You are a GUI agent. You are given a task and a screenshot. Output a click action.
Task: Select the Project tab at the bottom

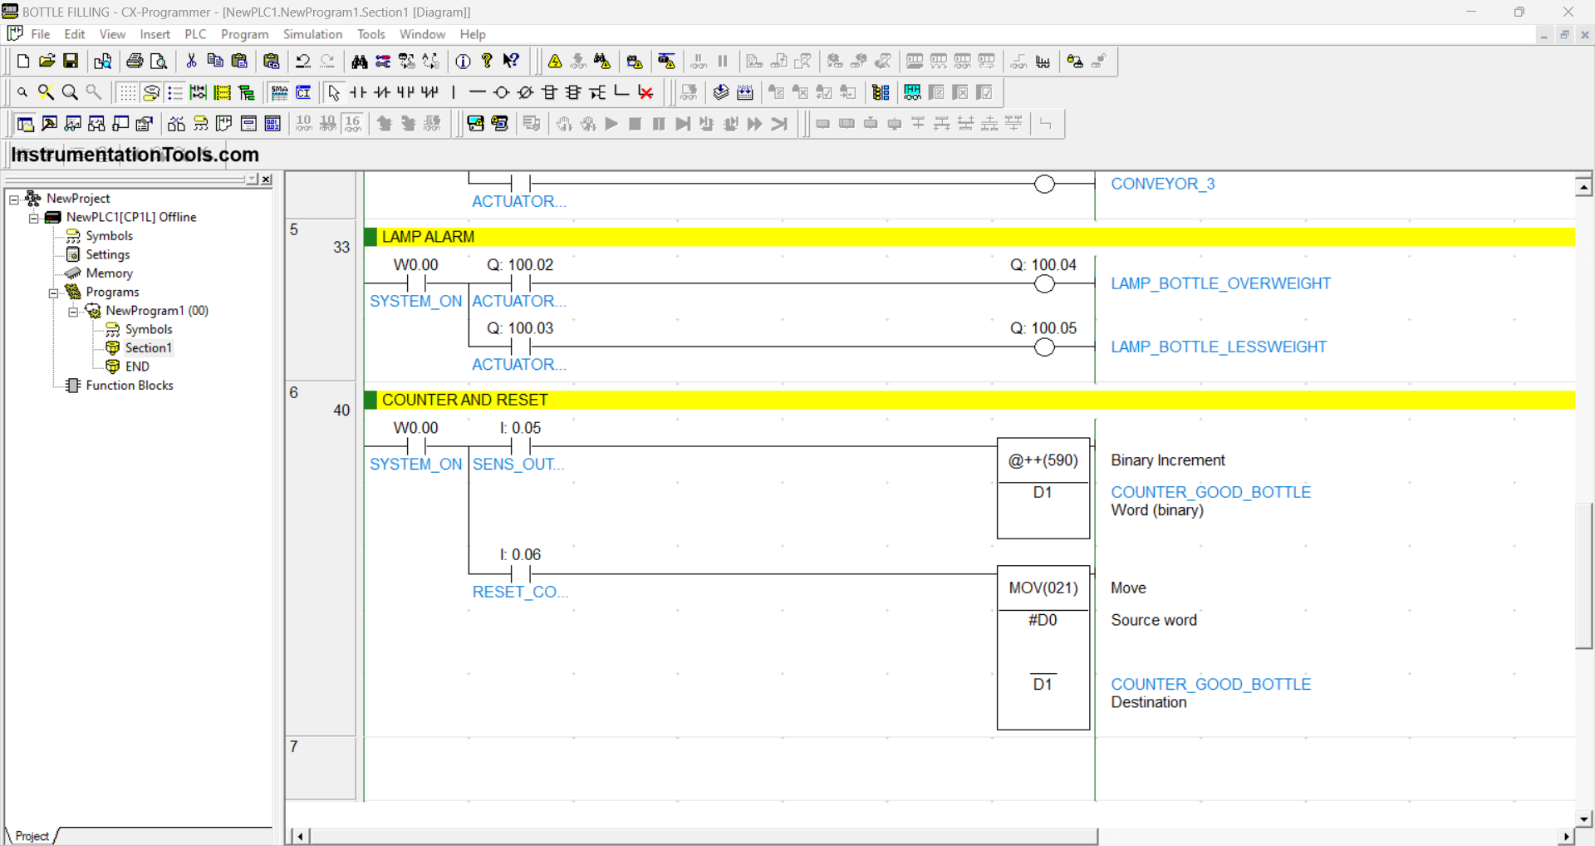coord(32,836)
